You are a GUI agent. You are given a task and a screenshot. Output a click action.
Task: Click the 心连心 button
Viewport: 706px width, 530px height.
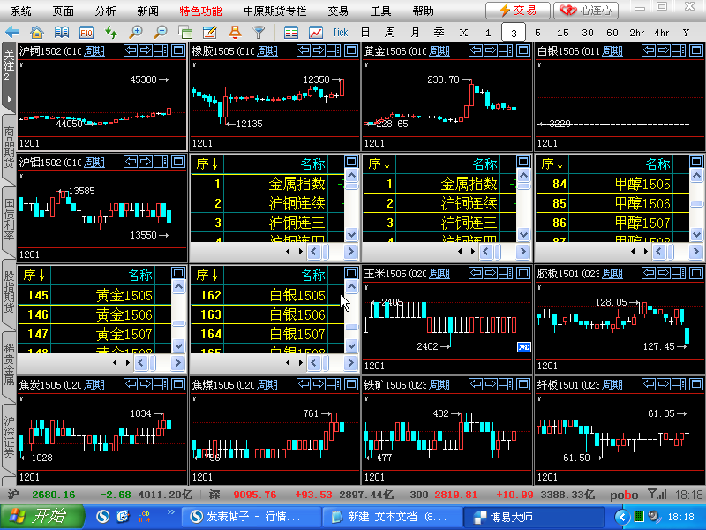click(x=586, y=11)
